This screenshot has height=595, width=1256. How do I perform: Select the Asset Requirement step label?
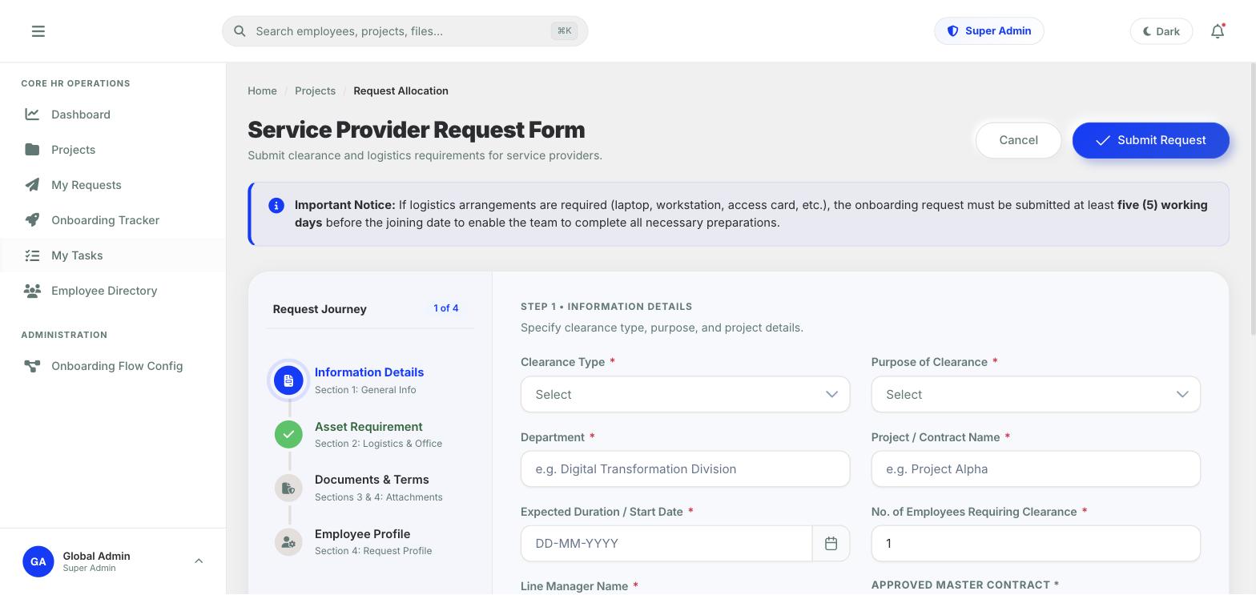(x=368, y=427)
